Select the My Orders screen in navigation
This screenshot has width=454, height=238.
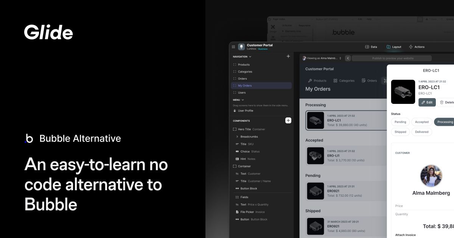261,86
